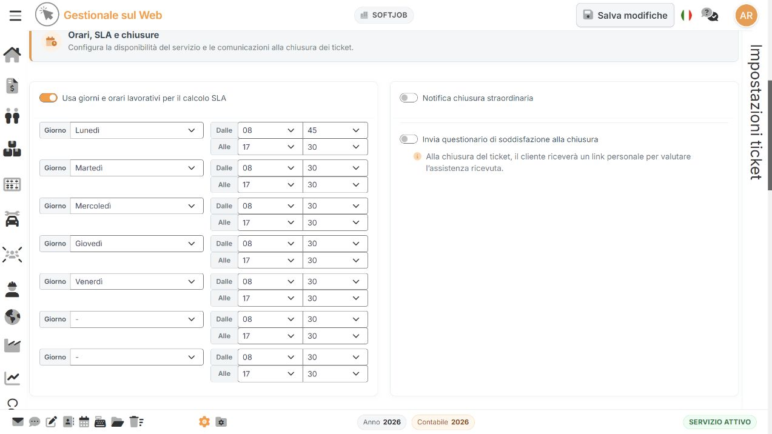Open the two people icon in sidebar
The width and height of the screenshot is (772, 434).
pos(12,115)
